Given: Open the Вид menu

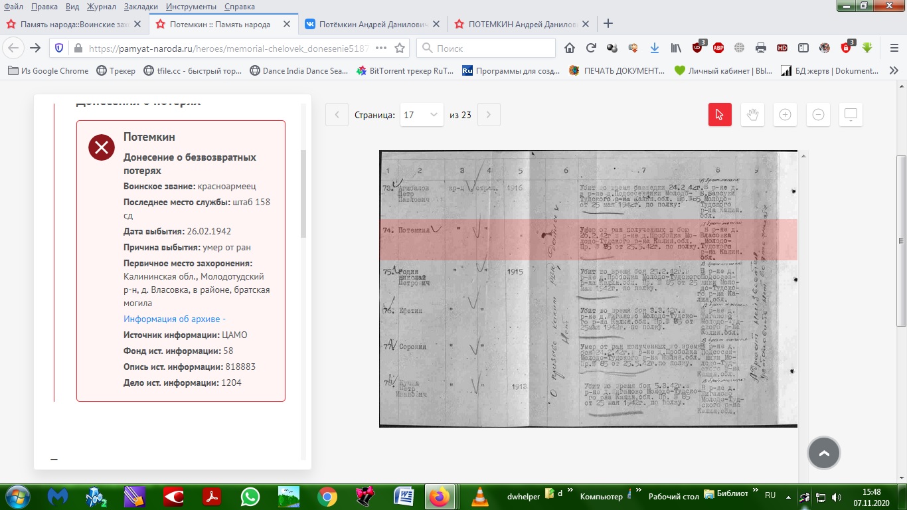Looking at the screenshot, I should coord(73,7).
